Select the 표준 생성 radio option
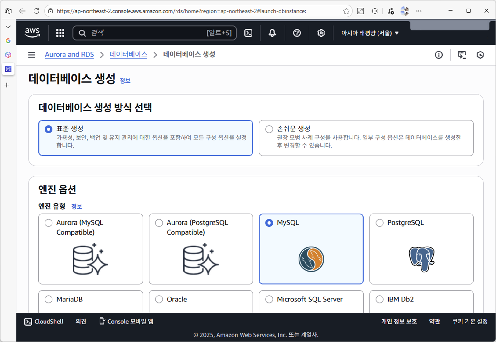The width and height of the screenshot is (496, 342). (49, 129)
